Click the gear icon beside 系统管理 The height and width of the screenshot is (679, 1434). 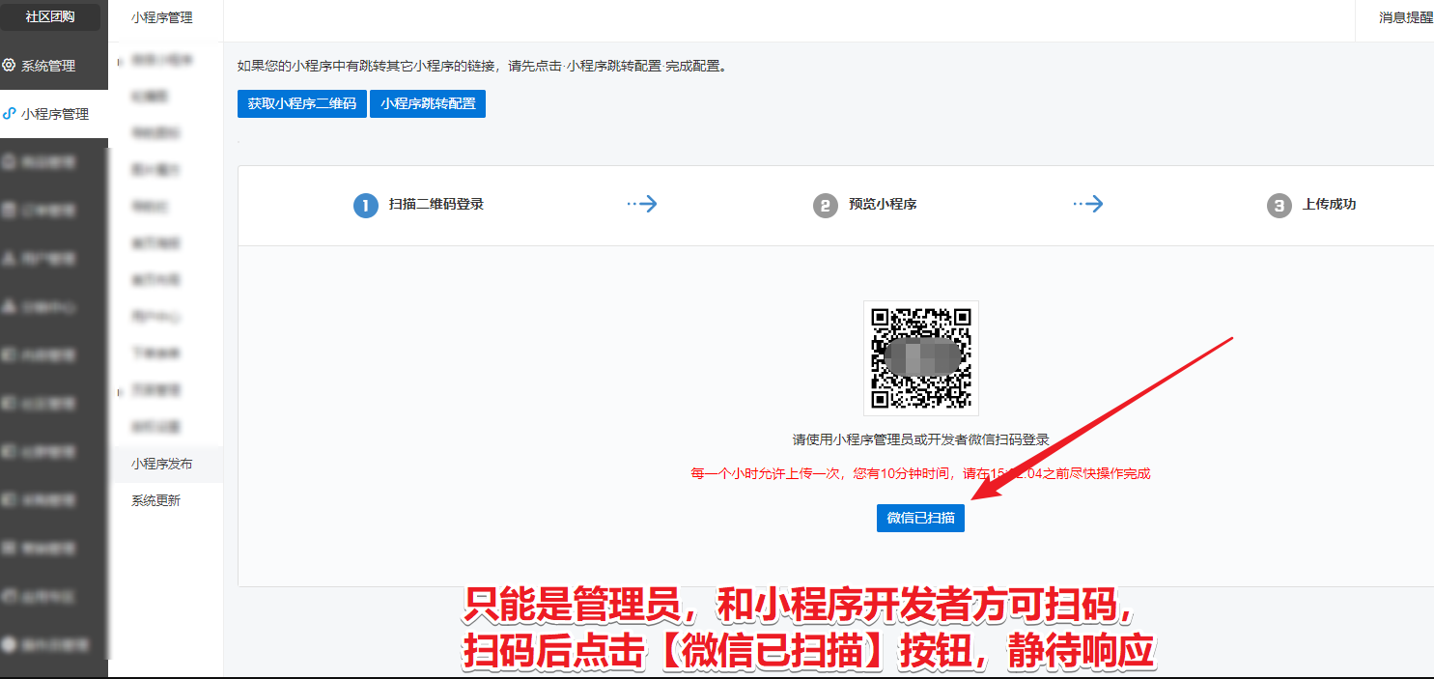9,66
